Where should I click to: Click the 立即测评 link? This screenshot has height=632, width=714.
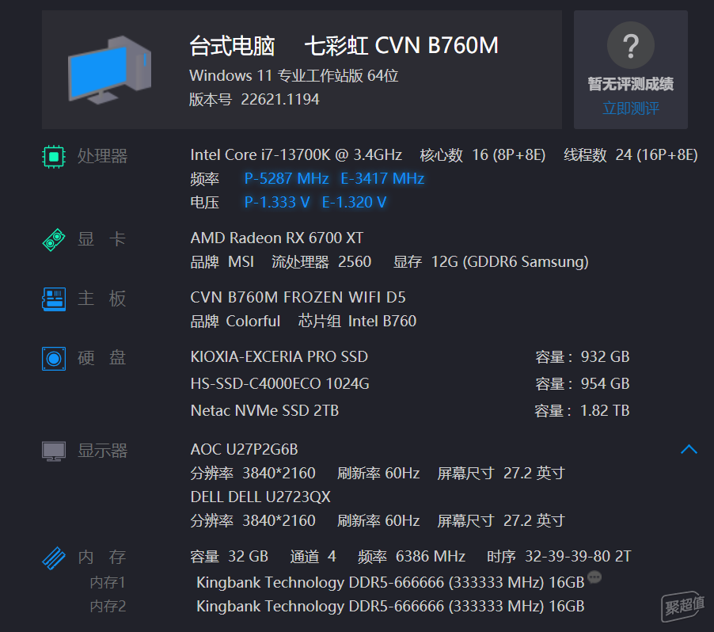(x=631, y=109)
